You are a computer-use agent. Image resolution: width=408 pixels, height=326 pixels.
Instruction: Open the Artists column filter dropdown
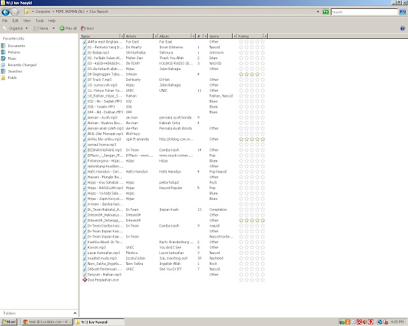coord(156,36)
